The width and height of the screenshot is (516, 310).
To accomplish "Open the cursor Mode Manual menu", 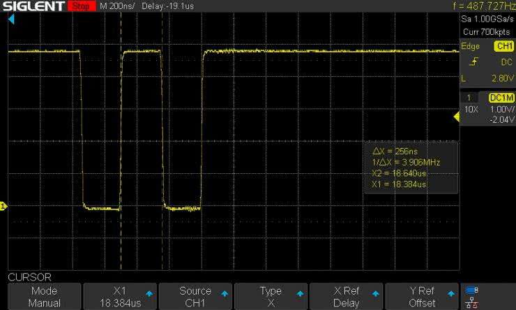I will (44, 297).
